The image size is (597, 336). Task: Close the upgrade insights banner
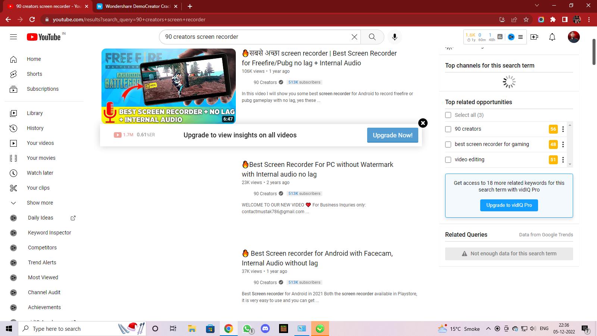pyautogui.click(x=423, y=123)
